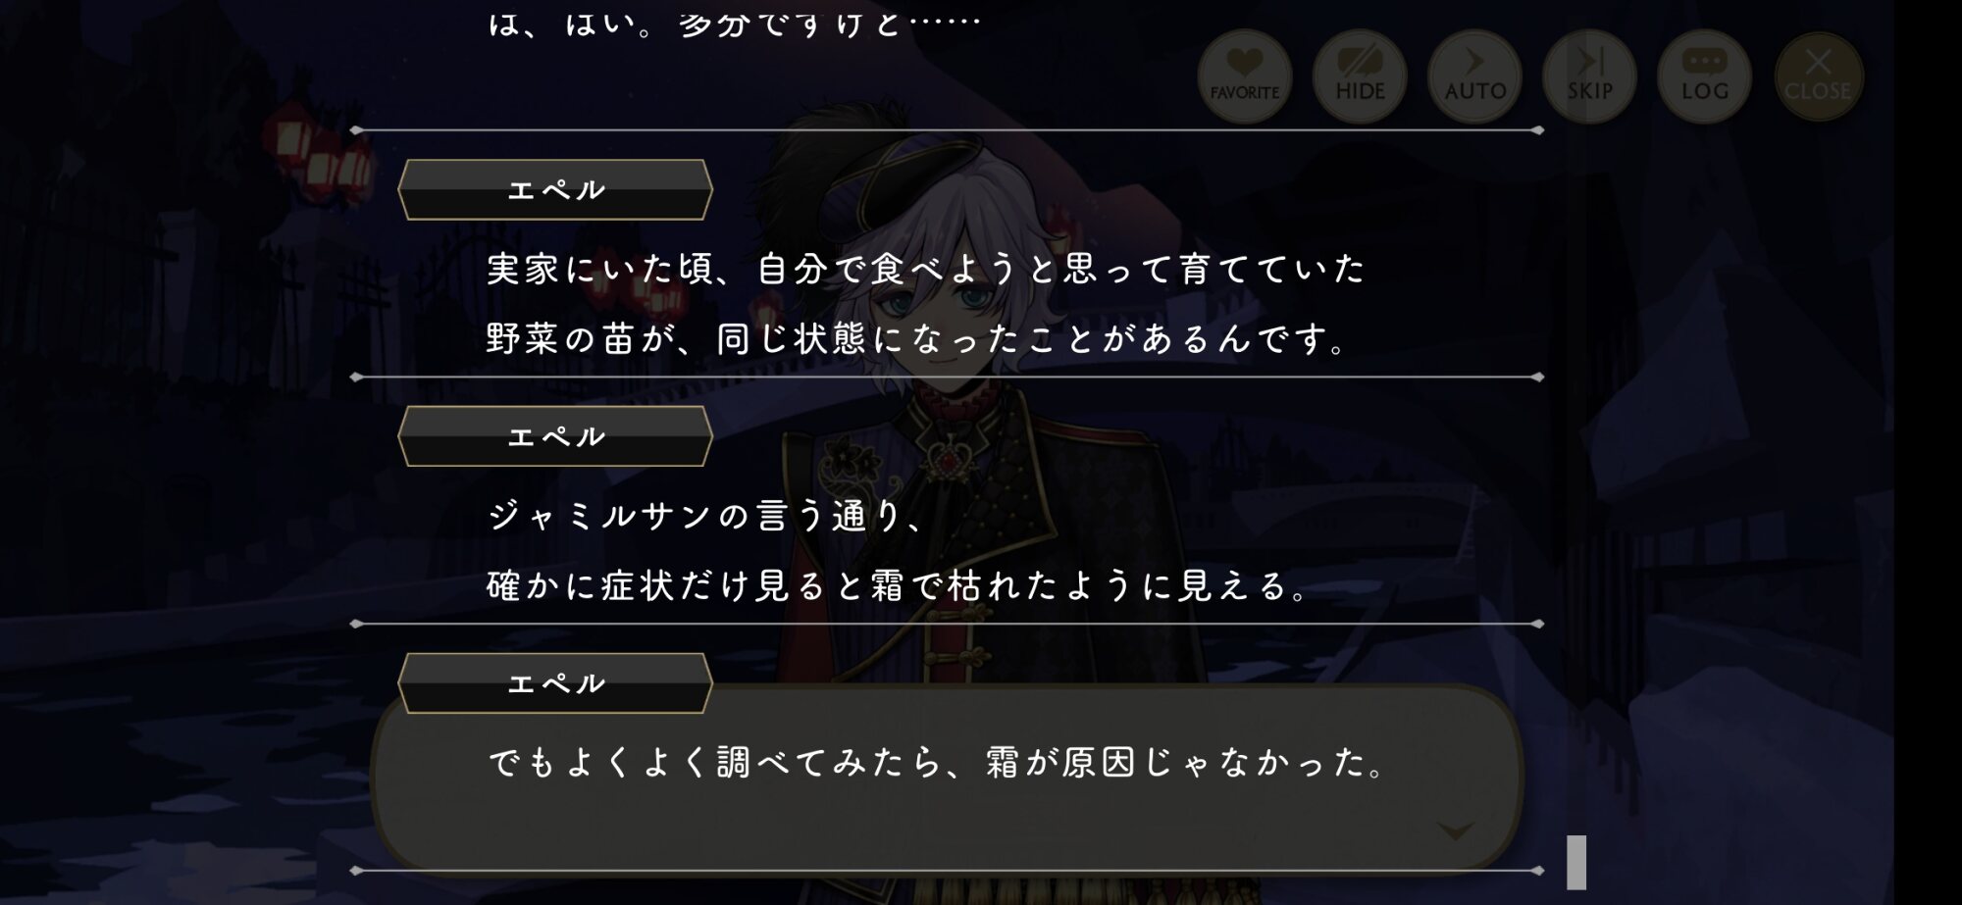The width and height of the screenshot is (1962, 905).
Task: Click the log line 野菜の苗が、同じ状態
Action: [x=917, y=339]
